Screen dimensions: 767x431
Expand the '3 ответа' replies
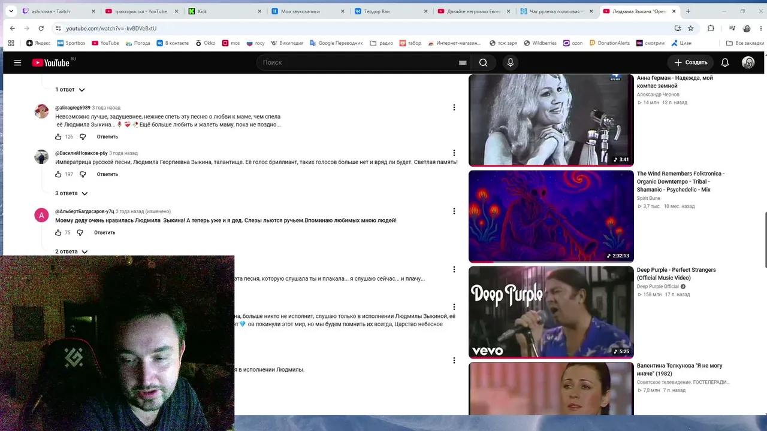[x=71, y=193]
